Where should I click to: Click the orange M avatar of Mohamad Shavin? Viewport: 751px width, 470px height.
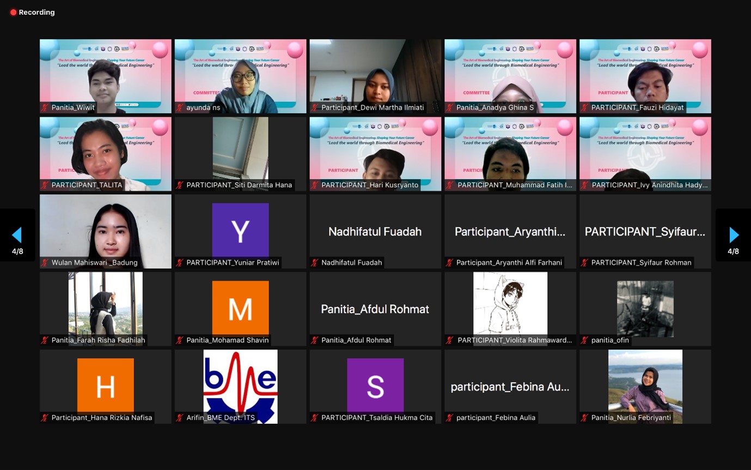[240, 308]
